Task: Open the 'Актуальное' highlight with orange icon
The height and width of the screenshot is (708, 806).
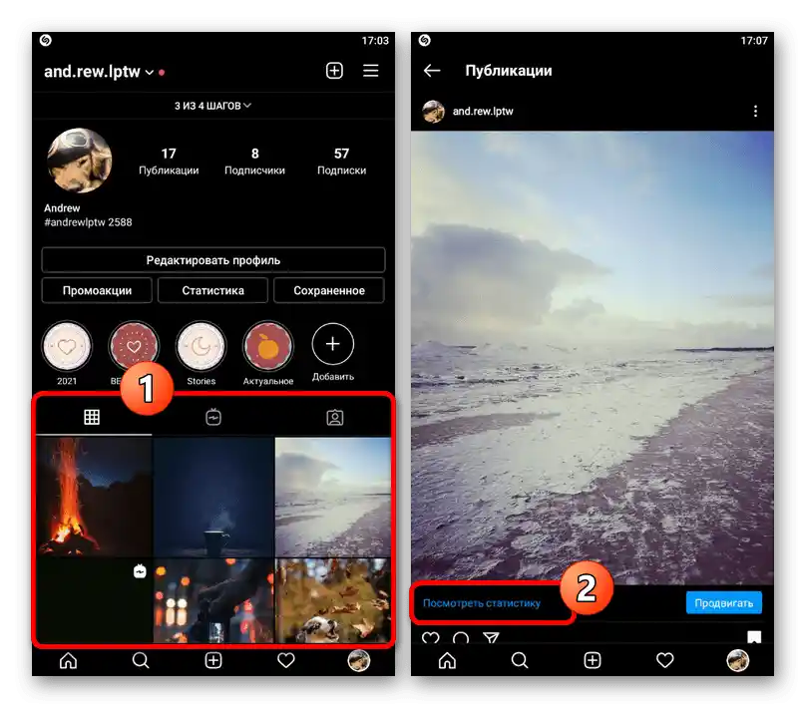Action: (267, 347)
